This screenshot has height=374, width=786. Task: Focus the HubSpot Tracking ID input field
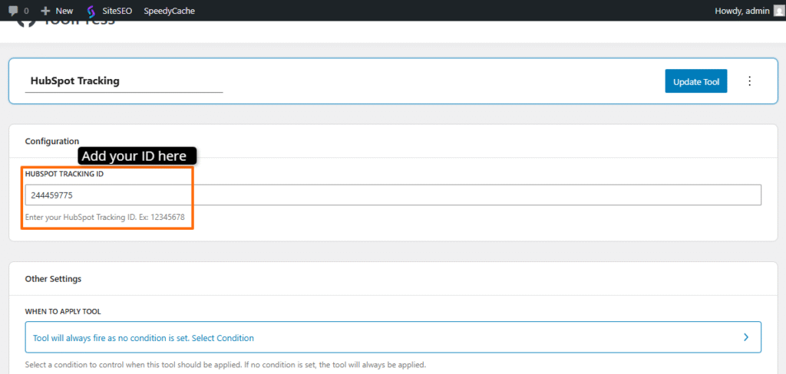pos(393,195)
